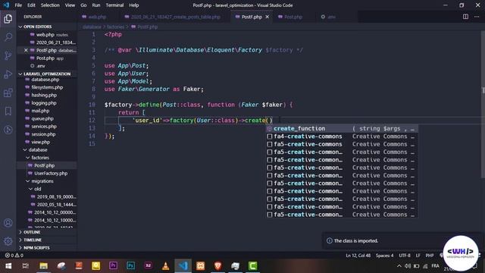The width and height of the screenshot is (485, 273).
Task: Switch to the Post.php editor tab
Action: (293, 17)
